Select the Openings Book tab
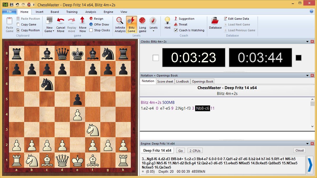Viewport: 317px width, 178px height. [x=202, y=82]
